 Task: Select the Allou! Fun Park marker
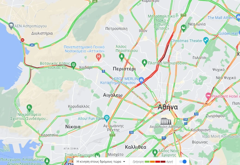click(107, 118)
